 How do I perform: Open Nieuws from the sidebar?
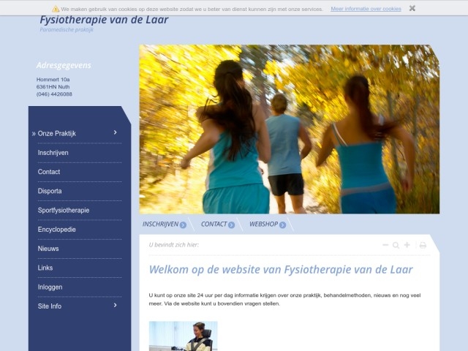tap(48, 249)
